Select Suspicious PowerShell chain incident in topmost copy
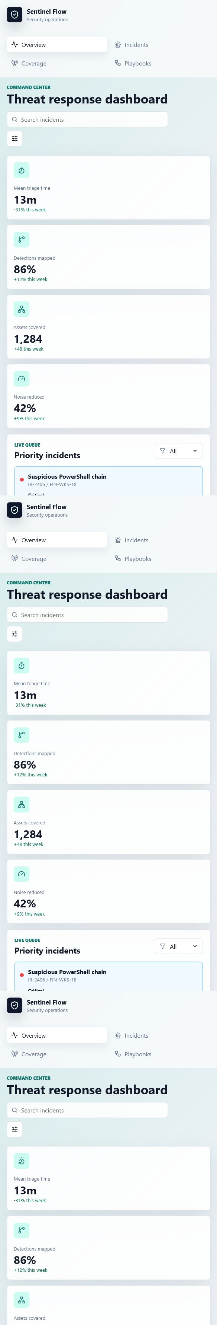This screenshot has width=217, height=1325. 108,481
